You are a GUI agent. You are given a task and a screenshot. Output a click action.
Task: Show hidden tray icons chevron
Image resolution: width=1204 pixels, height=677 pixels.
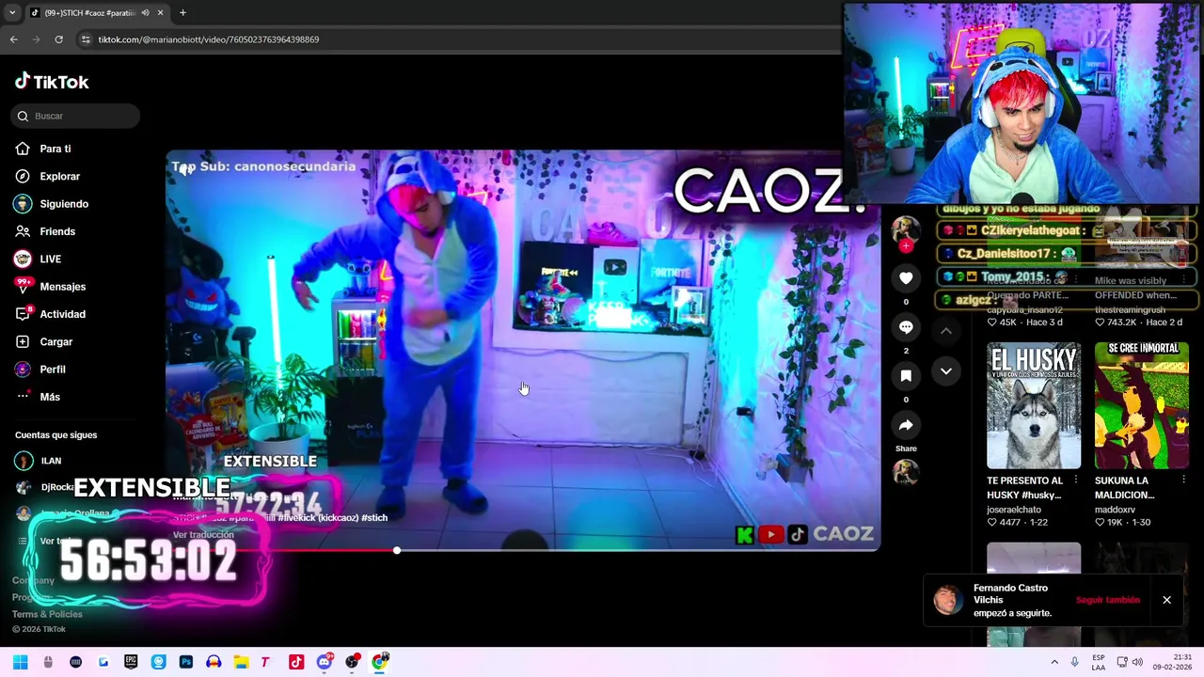pyautogui.click(x=1054, y=662)
